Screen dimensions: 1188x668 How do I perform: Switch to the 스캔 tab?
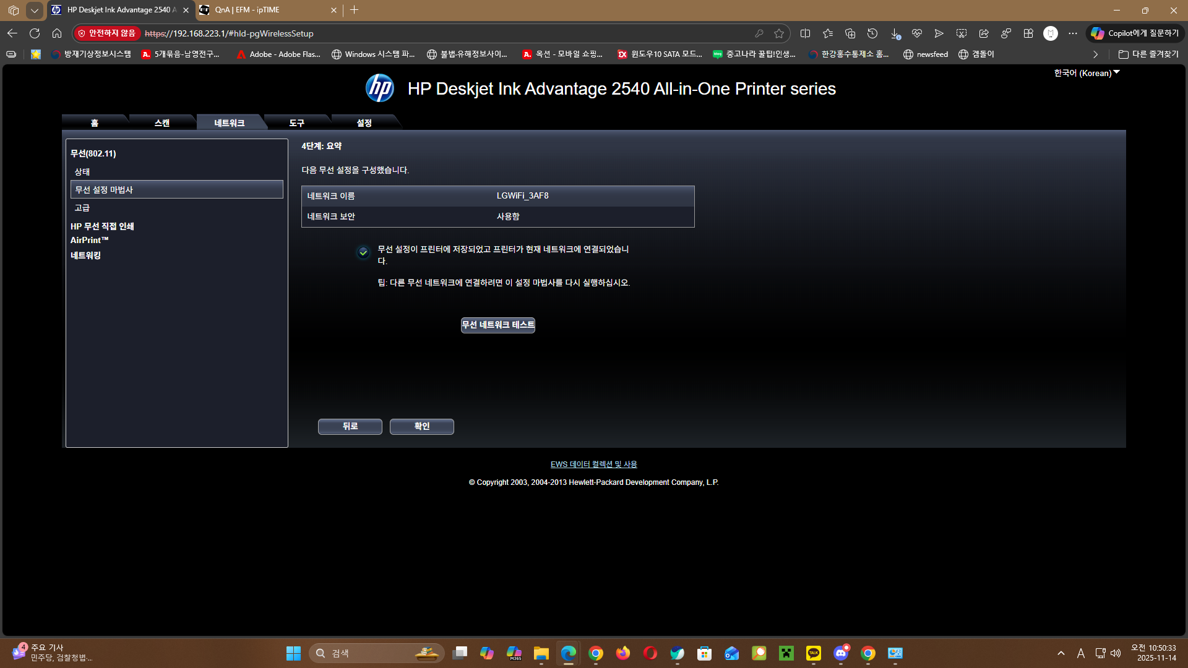click(162, 122)
